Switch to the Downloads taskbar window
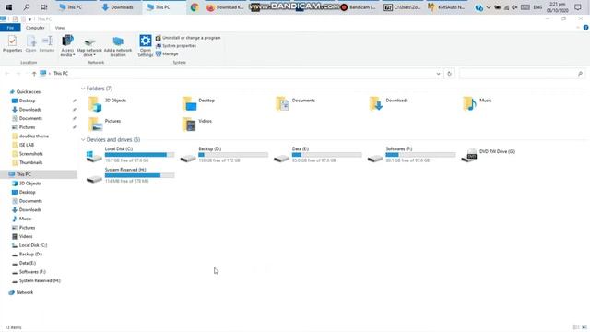 coord(117,7)
